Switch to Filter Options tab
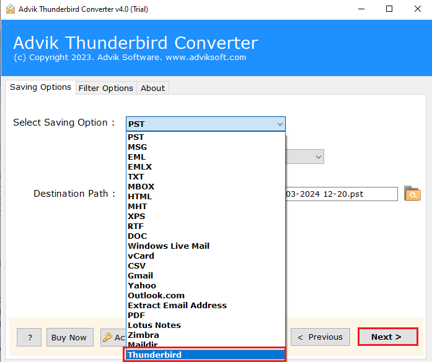Image resolution: width=432 pixels, height=362 pixels. click(x=106, y=88)
